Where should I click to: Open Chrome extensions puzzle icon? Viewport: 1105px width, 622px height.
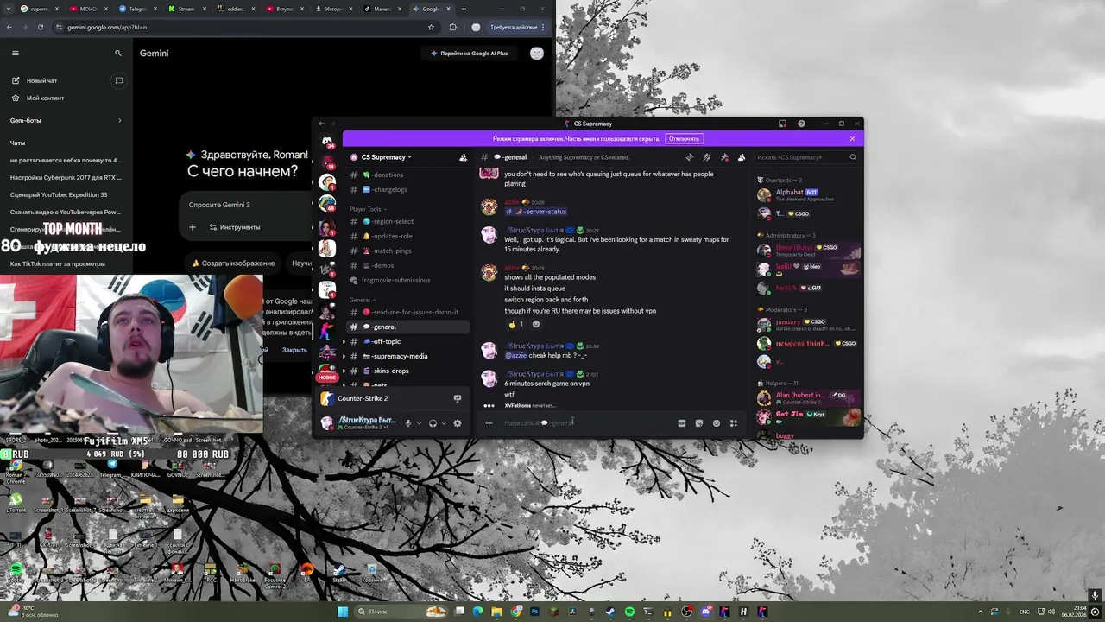click(453, 27)
